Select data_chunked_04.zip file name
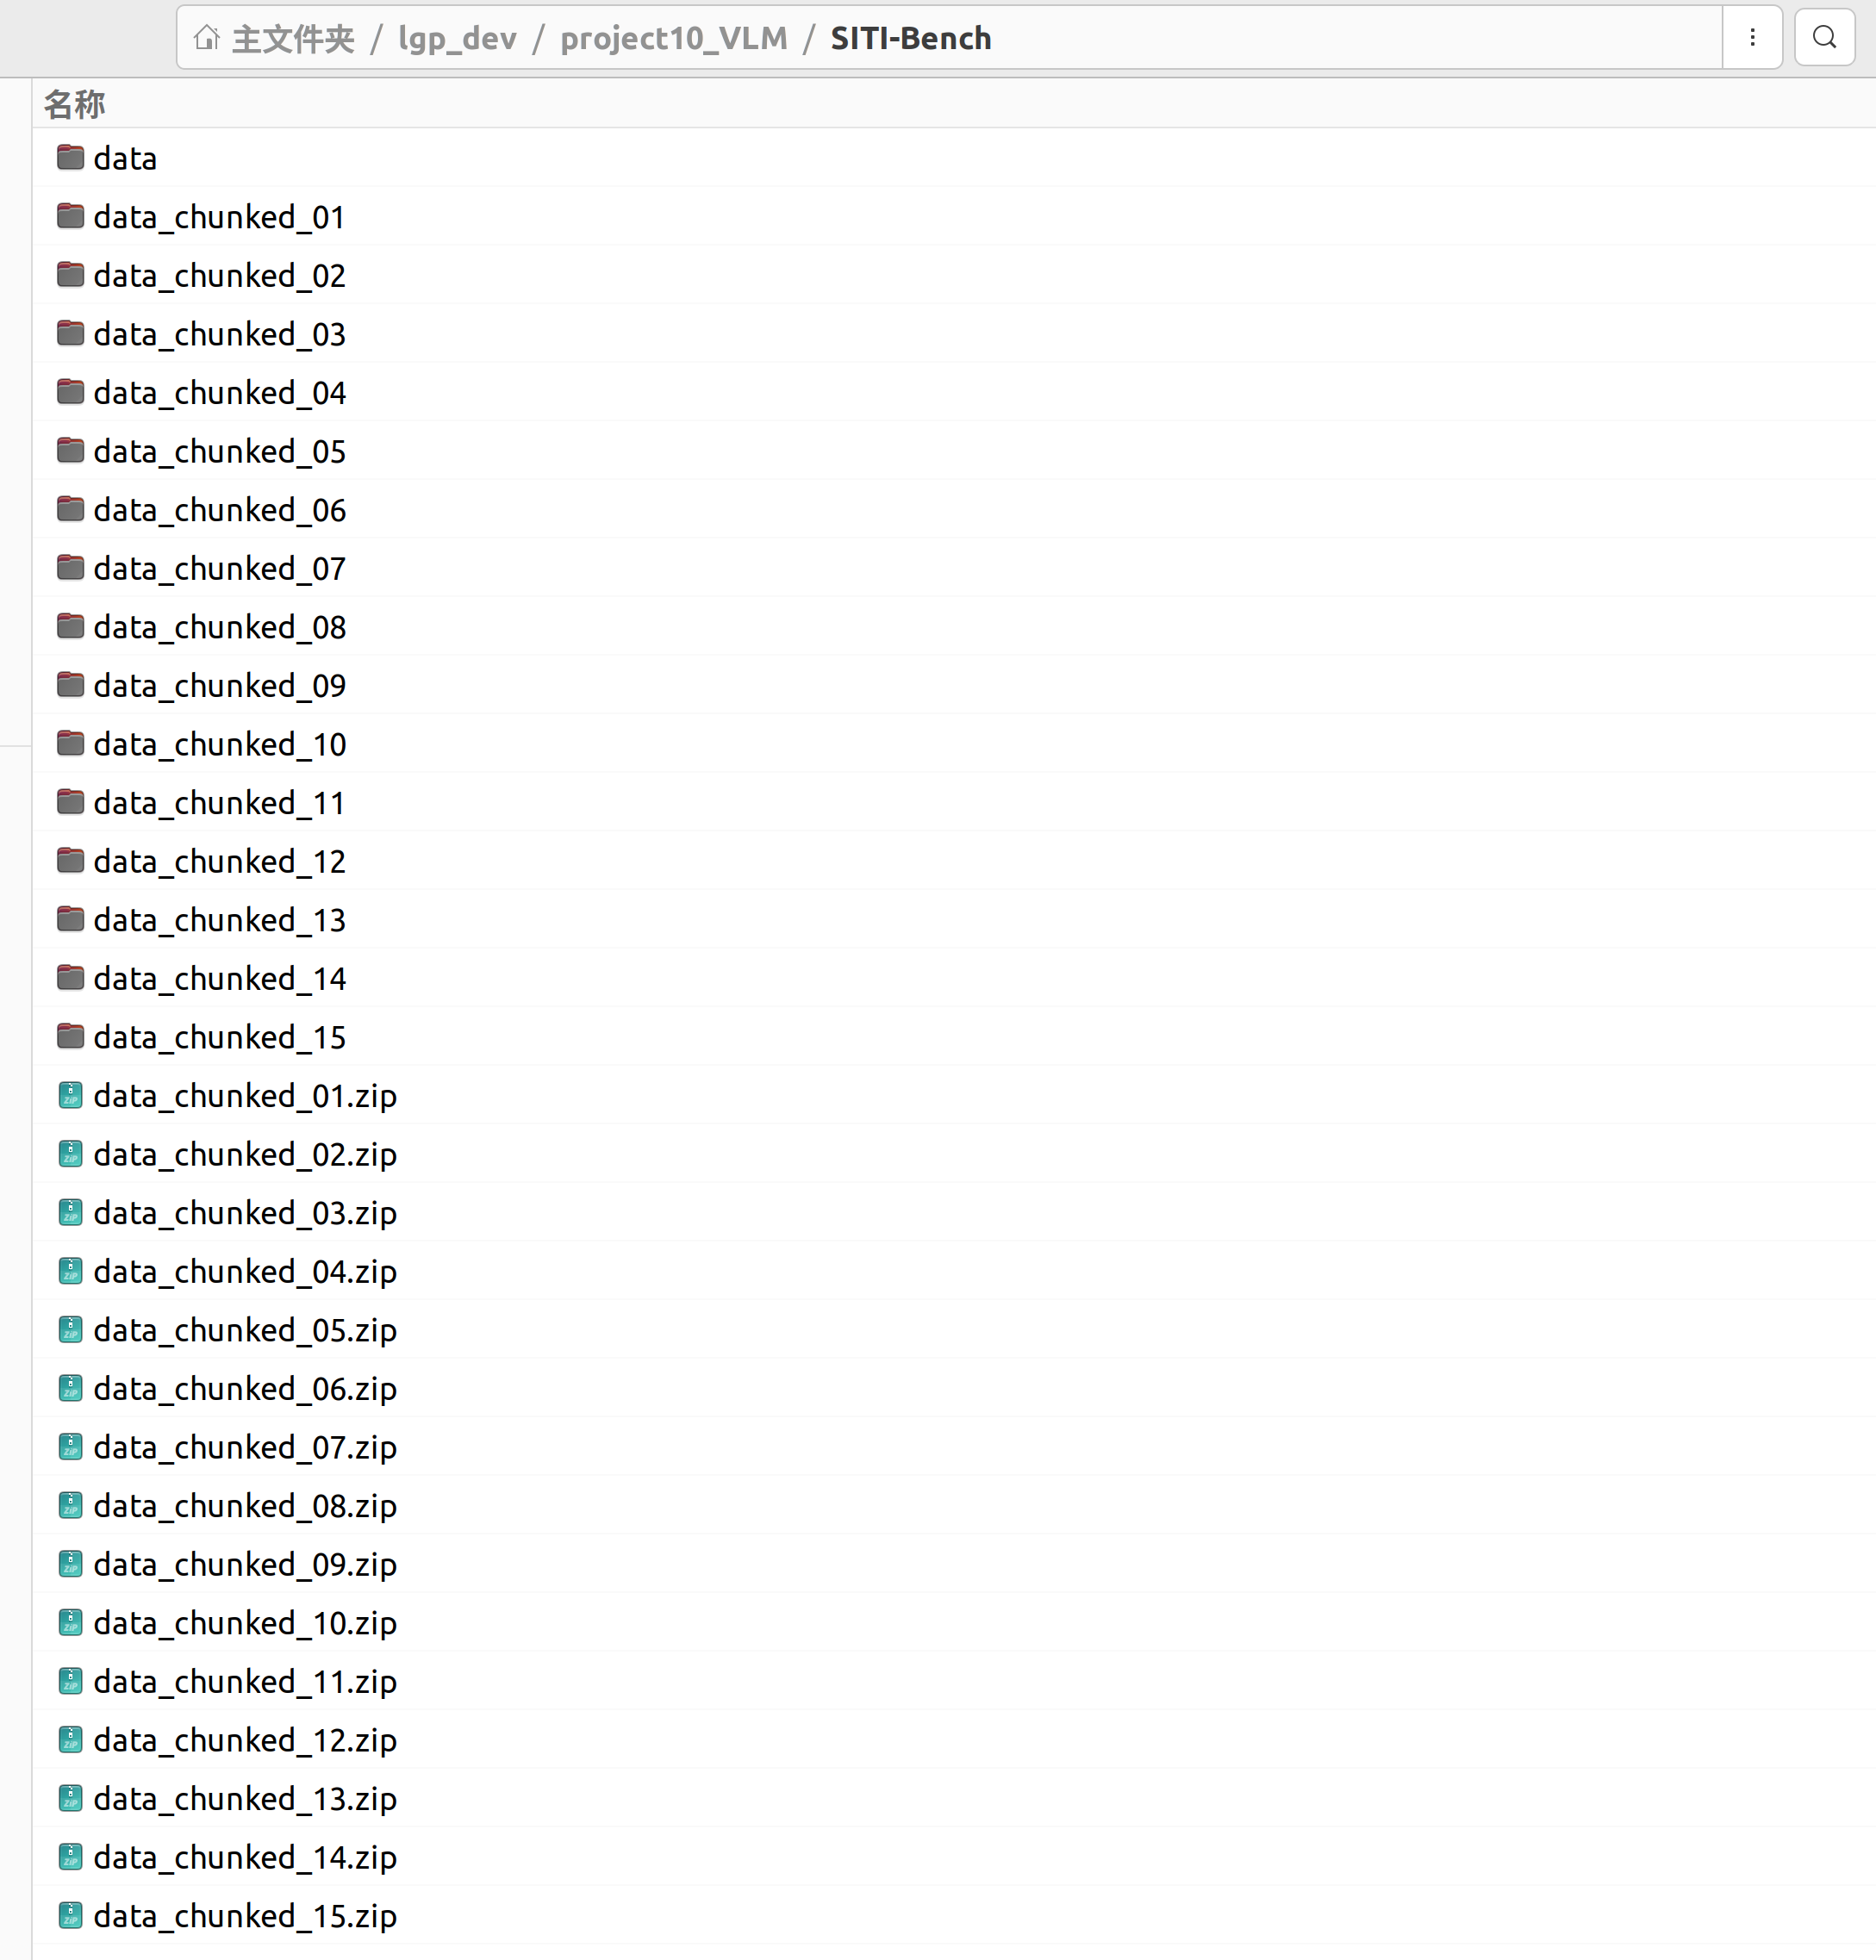Image resolution: width=1876 pixels, height=1960 pixels. (245, 1272)
